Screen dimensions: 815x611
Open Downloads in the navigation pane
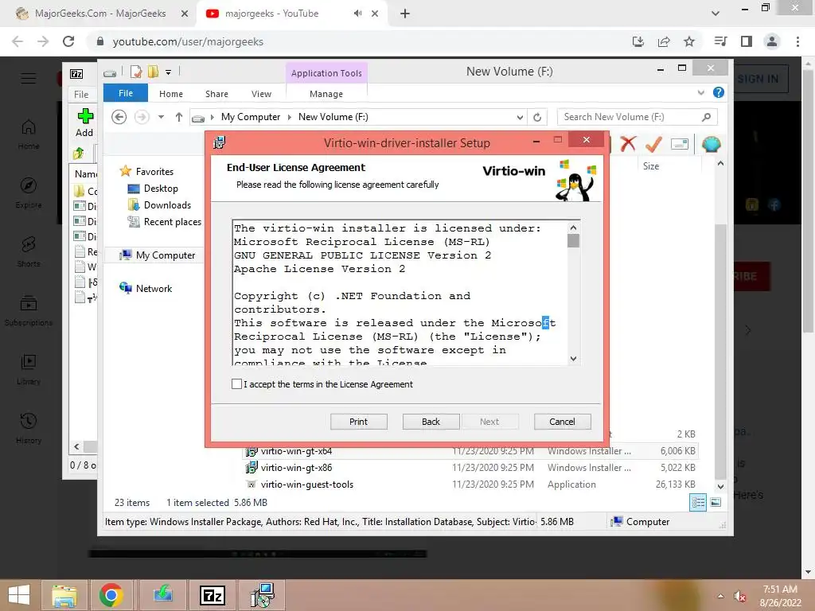point(167,205)
